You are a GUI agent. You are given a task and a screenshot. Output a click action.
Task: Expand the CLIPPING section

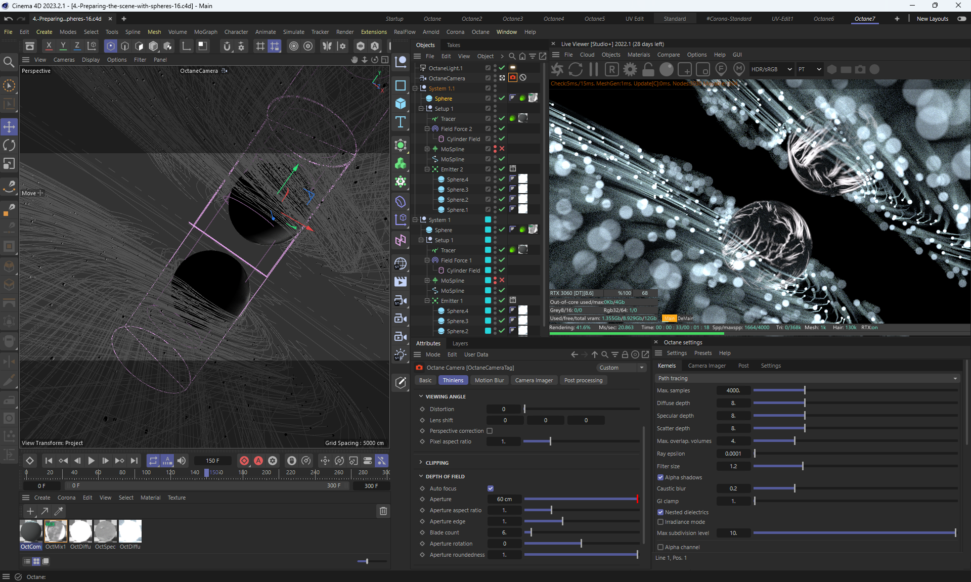tap(437, 463)
